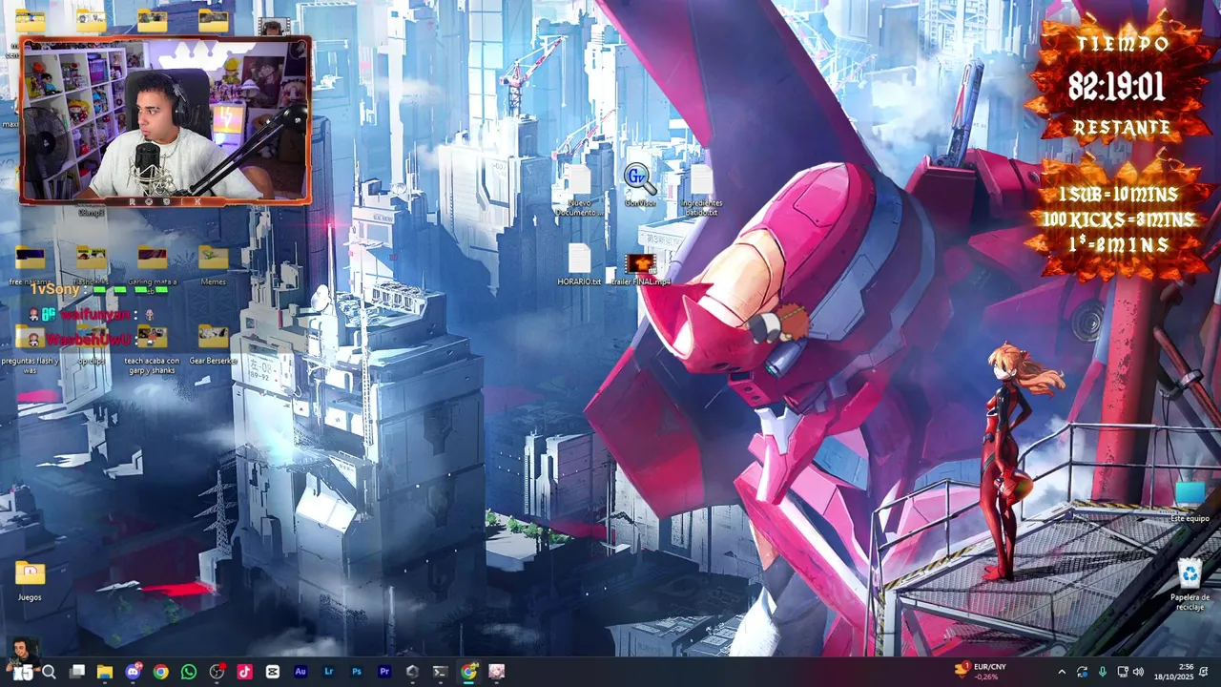
Task: Launch Adobe Photoshop from the taskbar
Action: click(x=357, y=672)
